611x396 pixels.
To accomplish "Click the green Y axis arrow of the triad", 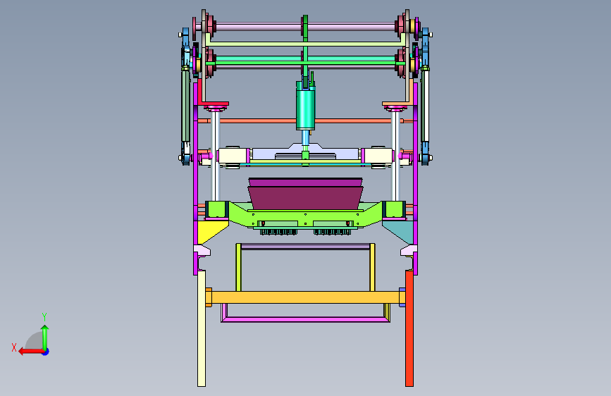I will pyautogui.click(x=45, y=337).
